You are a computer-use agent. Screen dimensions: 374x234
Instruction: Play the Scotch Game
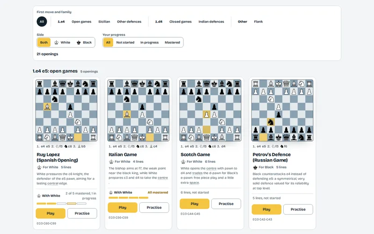[194, 204]
